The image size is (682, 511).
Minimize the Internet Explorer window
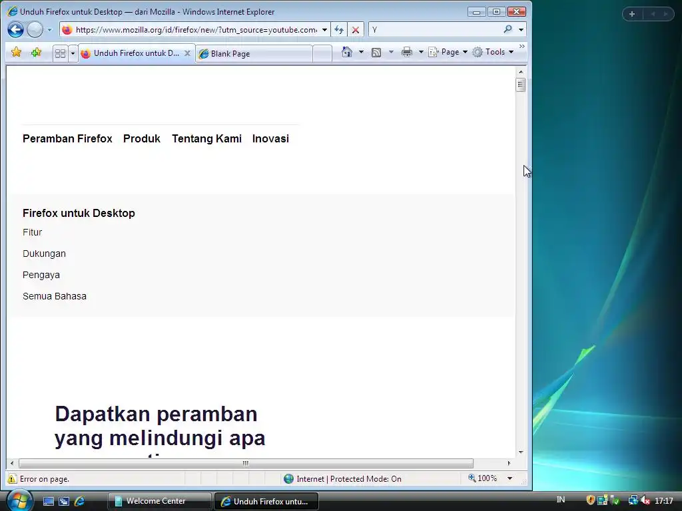point(477,12)
